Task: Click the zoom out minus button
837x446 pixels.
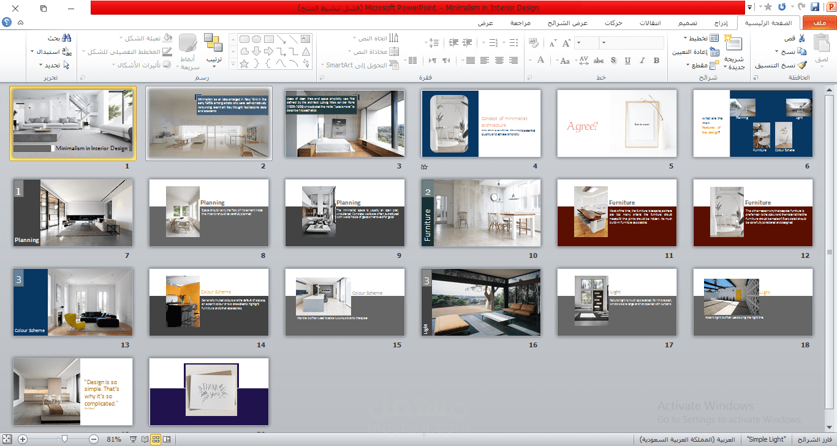Action: (94, 439)
